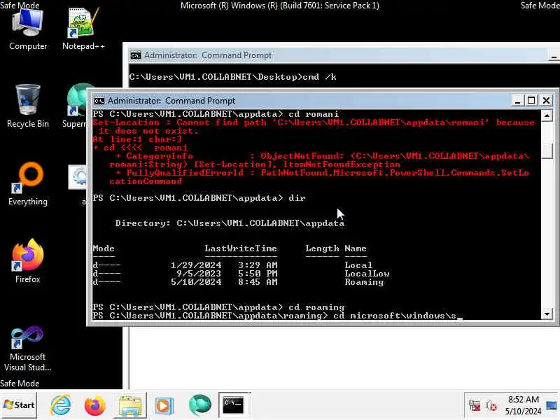Click the 'Roaming' directory name

[364, 282]
